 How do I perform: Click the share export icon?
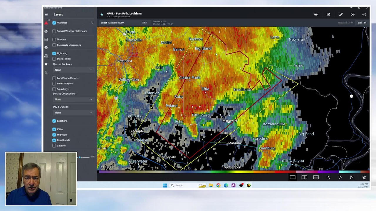(364, 177)
